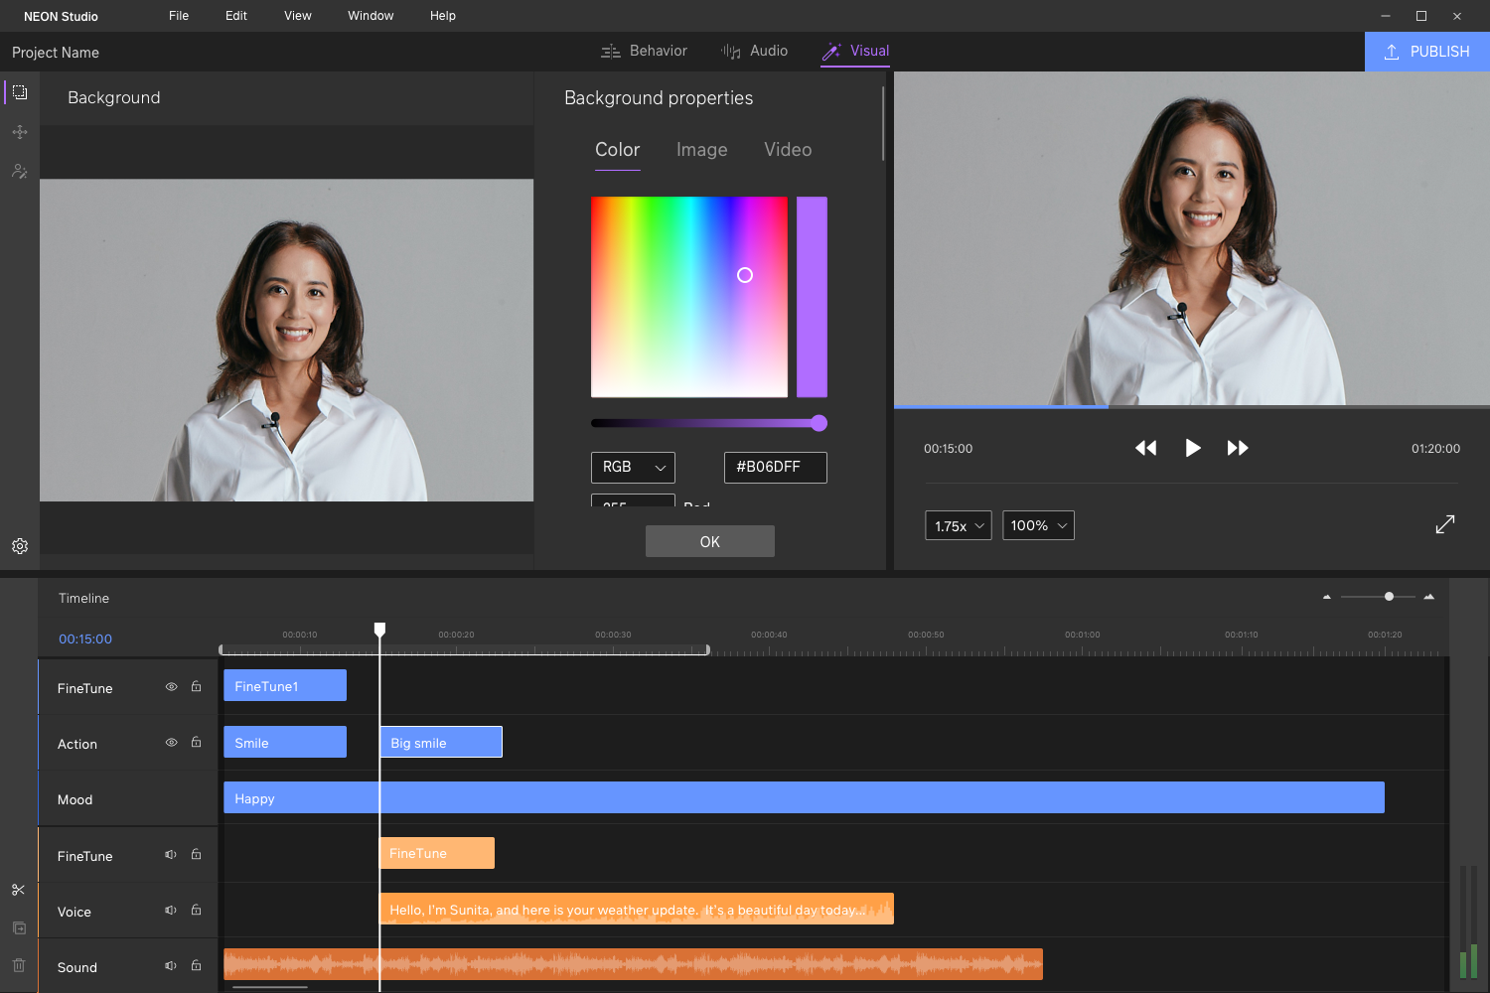The height and width of the screenshot is (993, 1490).
Task: Fast forward the preview playback
Action: click(x=1238, y=448)
